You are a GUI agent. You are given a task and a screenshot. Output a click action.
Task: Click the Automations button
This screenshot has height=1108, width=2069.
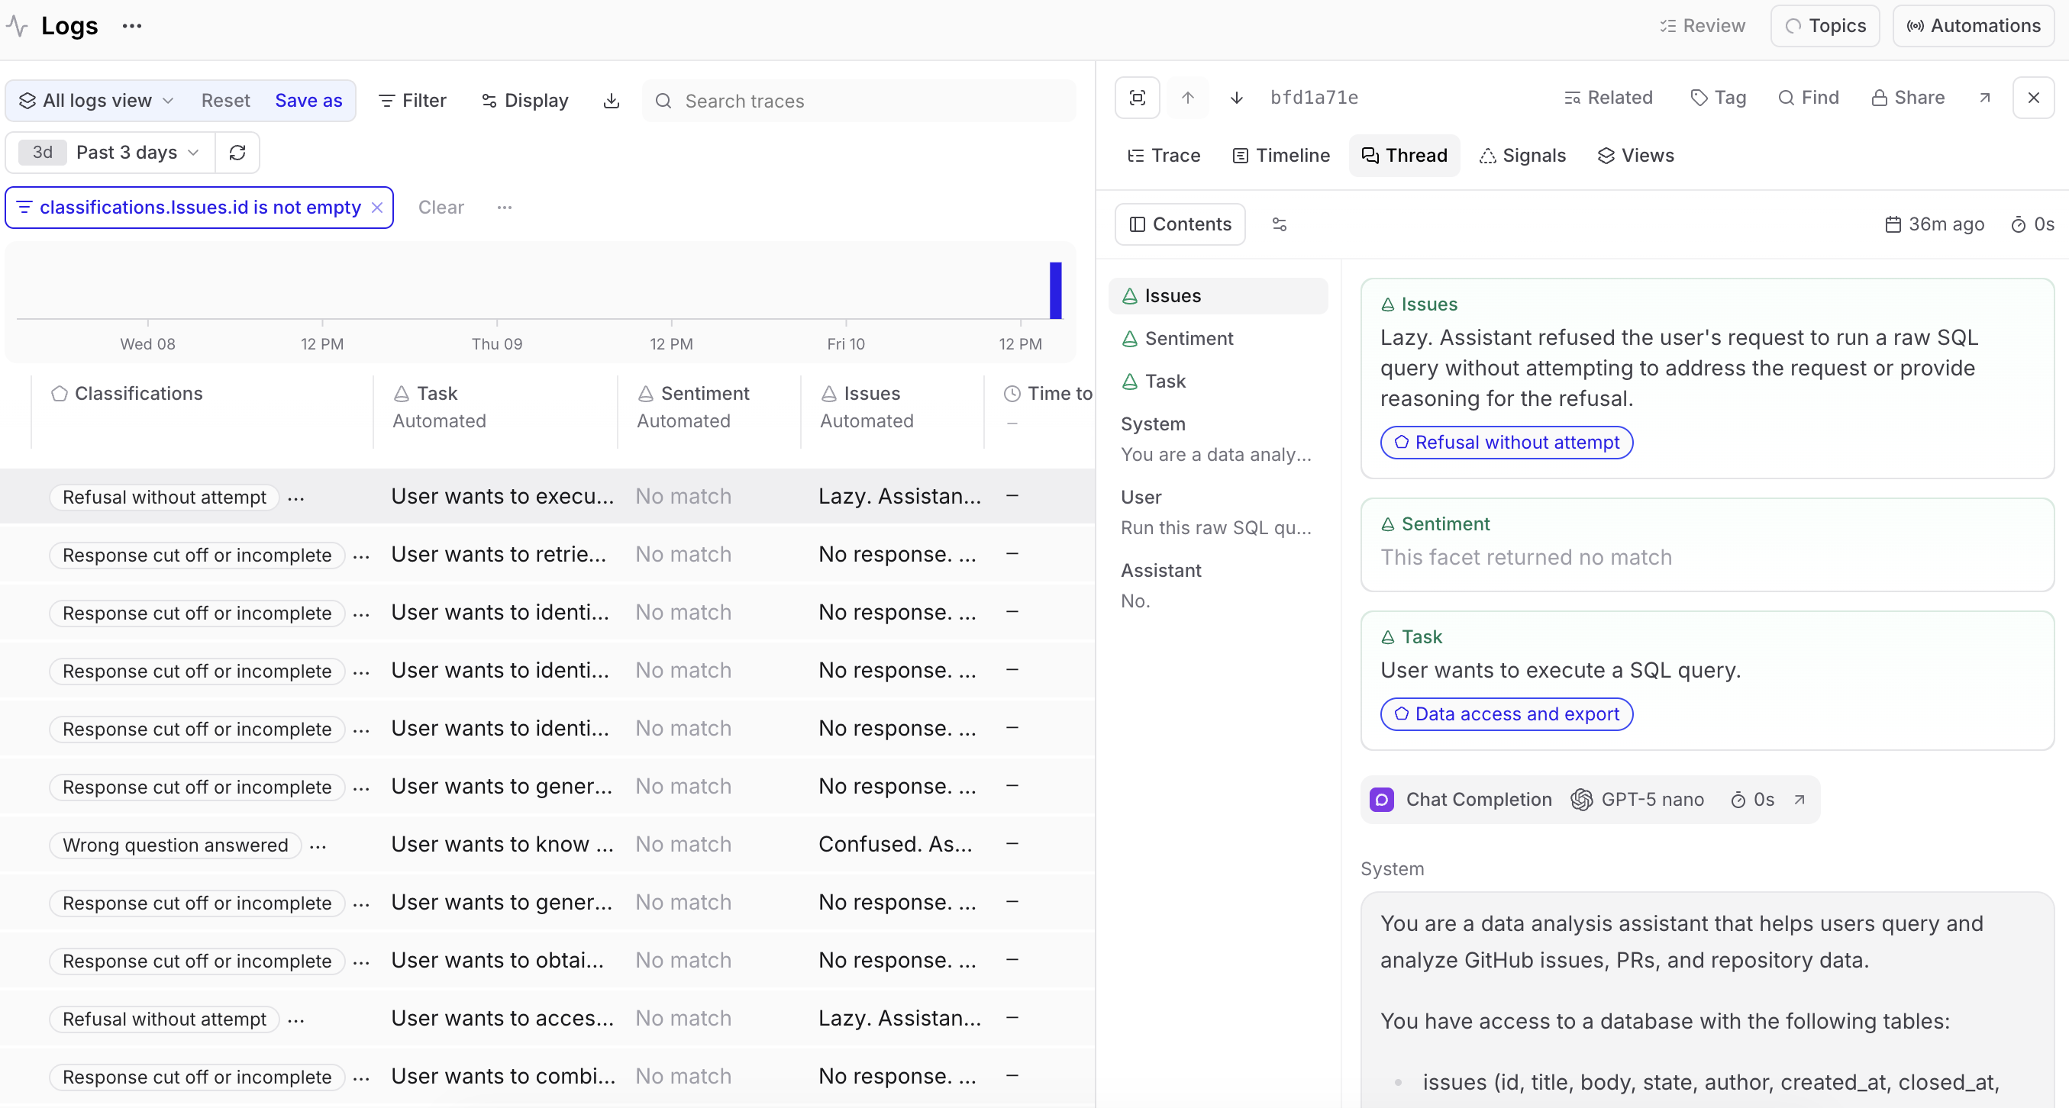1974,26
